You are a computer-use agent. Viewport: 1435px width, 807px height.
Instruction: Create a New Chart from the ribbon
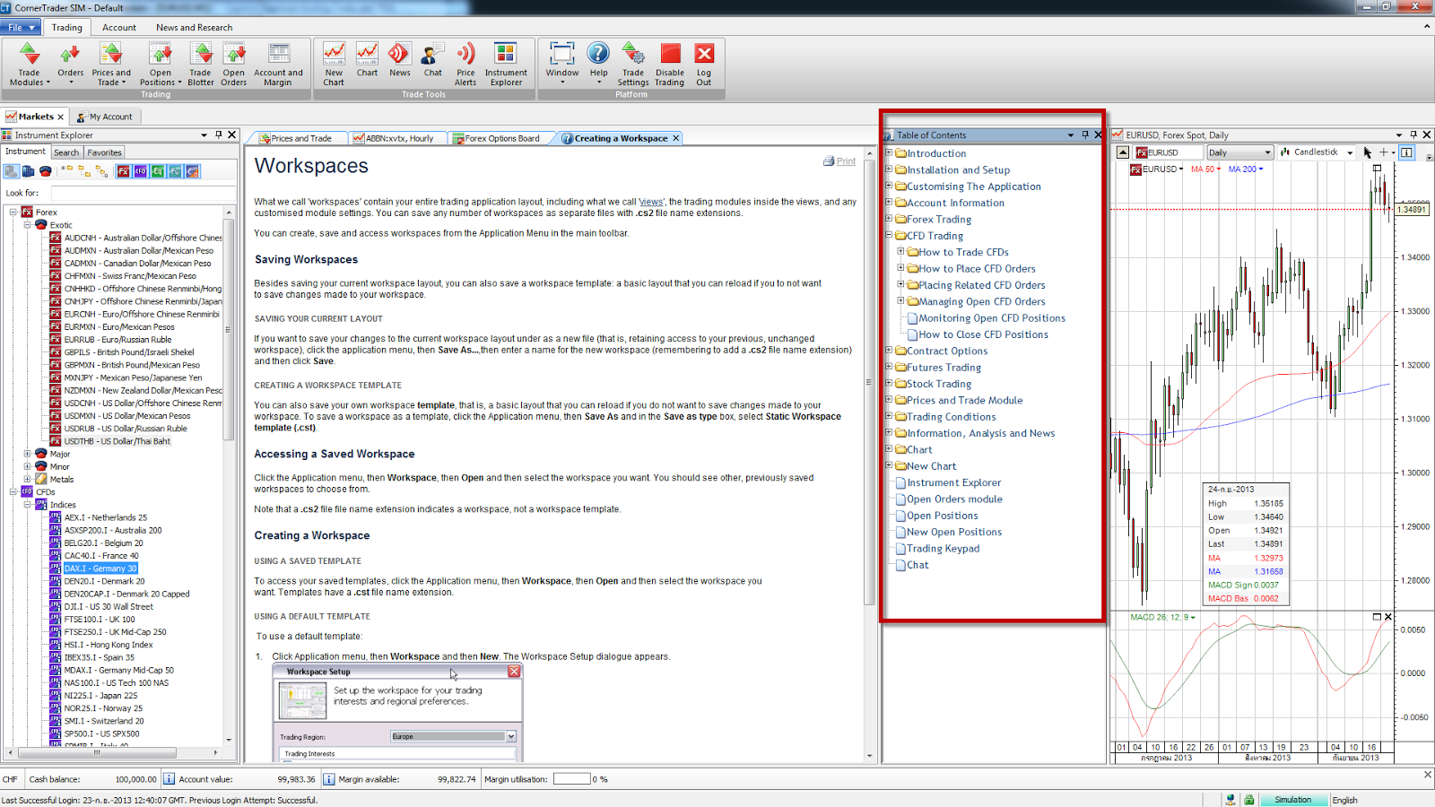[334, 65]
